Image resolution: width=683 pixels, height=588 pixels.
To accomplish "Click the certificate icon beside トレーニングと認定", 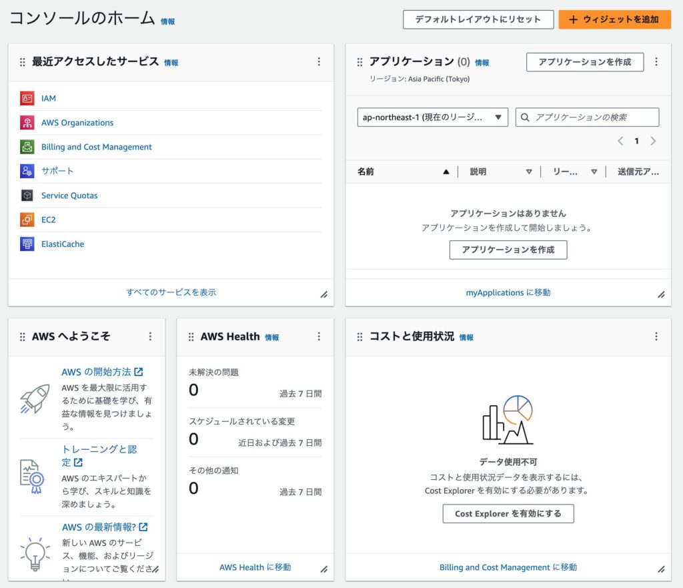I will (33, 477).
